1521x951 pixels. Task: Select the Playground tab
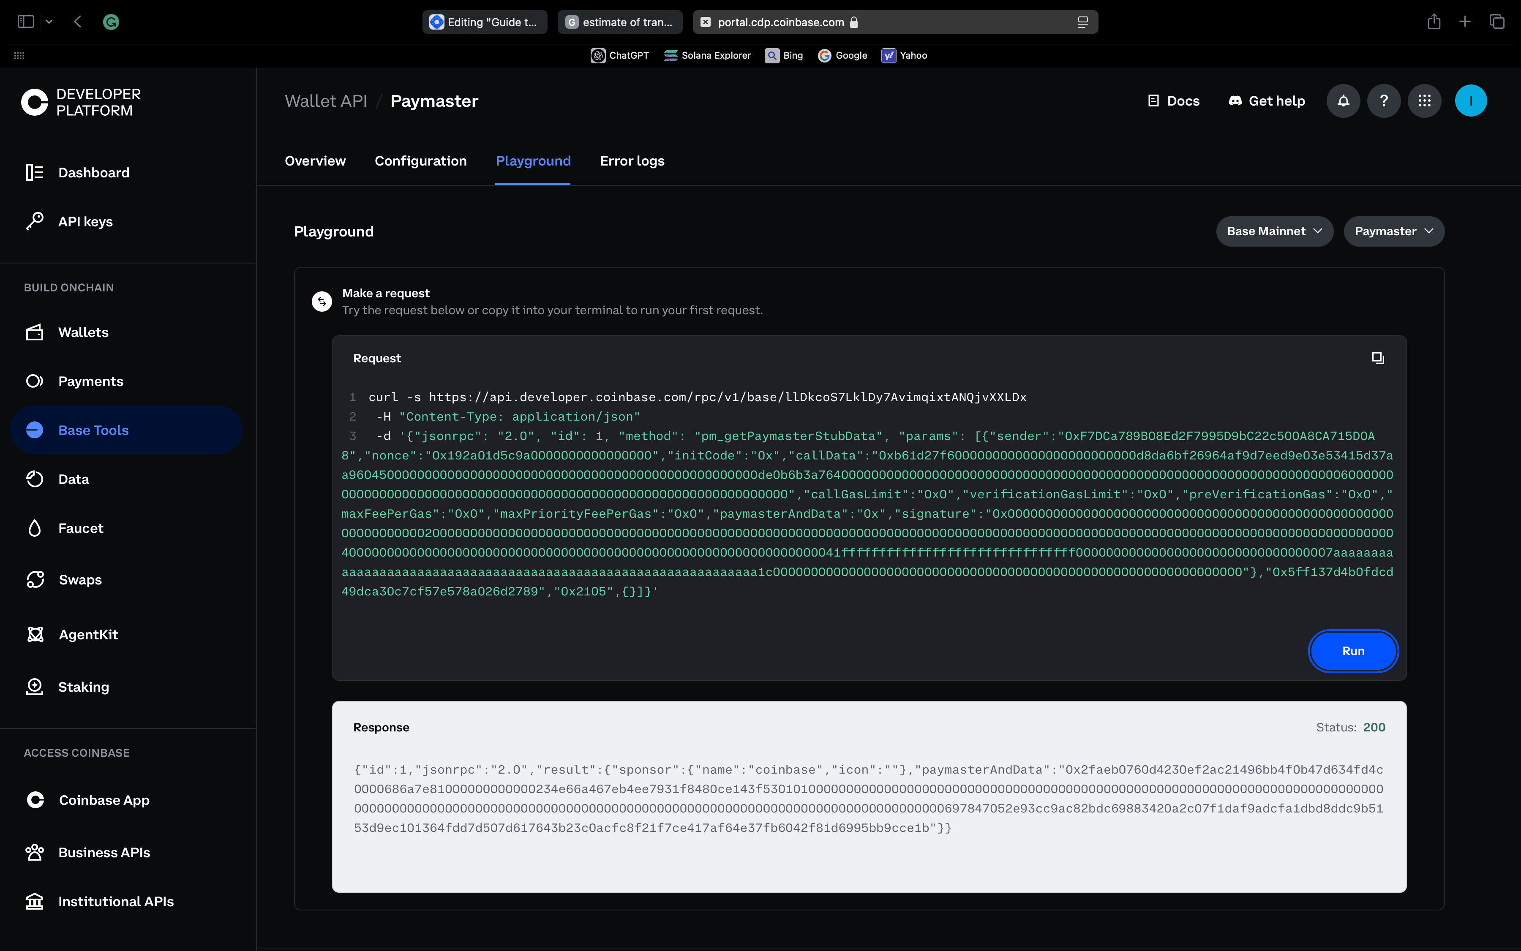[533, 161]
